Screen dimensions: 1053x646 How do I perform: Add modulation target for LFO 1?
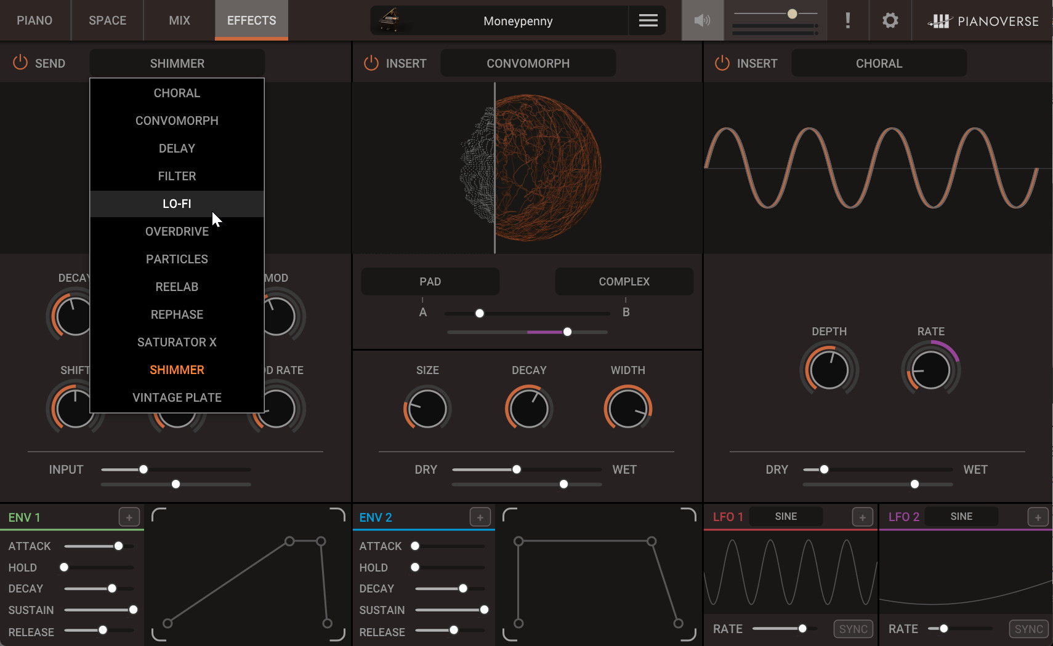(863, 517)
